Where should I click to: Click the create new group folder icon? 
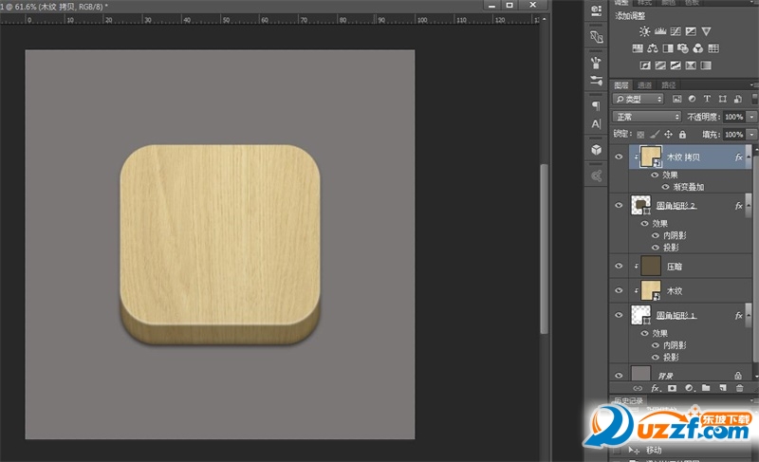[x=705, y=388]
